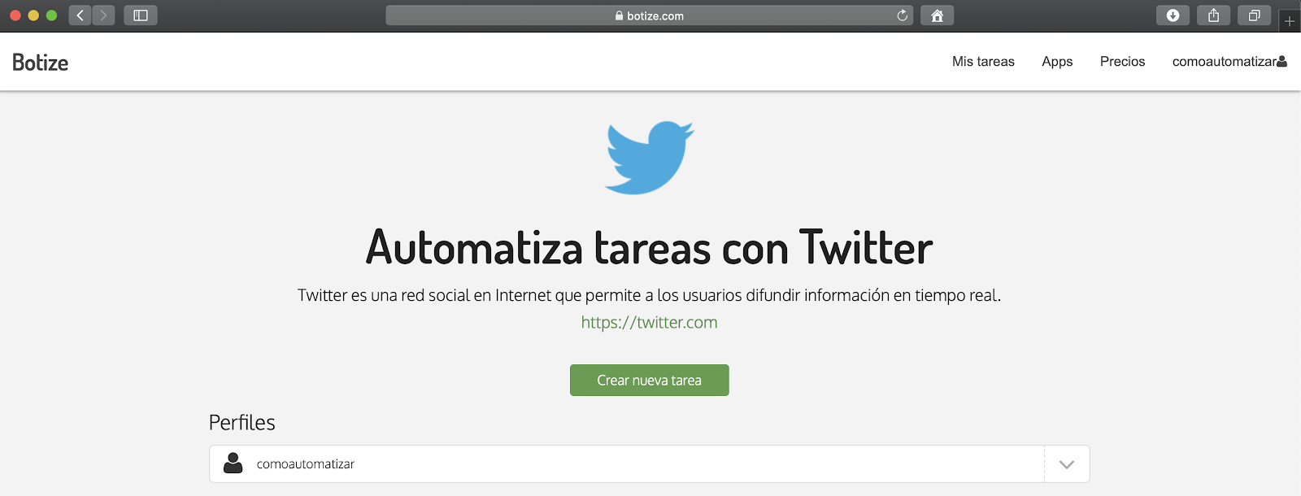Click the lock icon in address bar
Viewport: 1301px width, 496px height.
619,15
